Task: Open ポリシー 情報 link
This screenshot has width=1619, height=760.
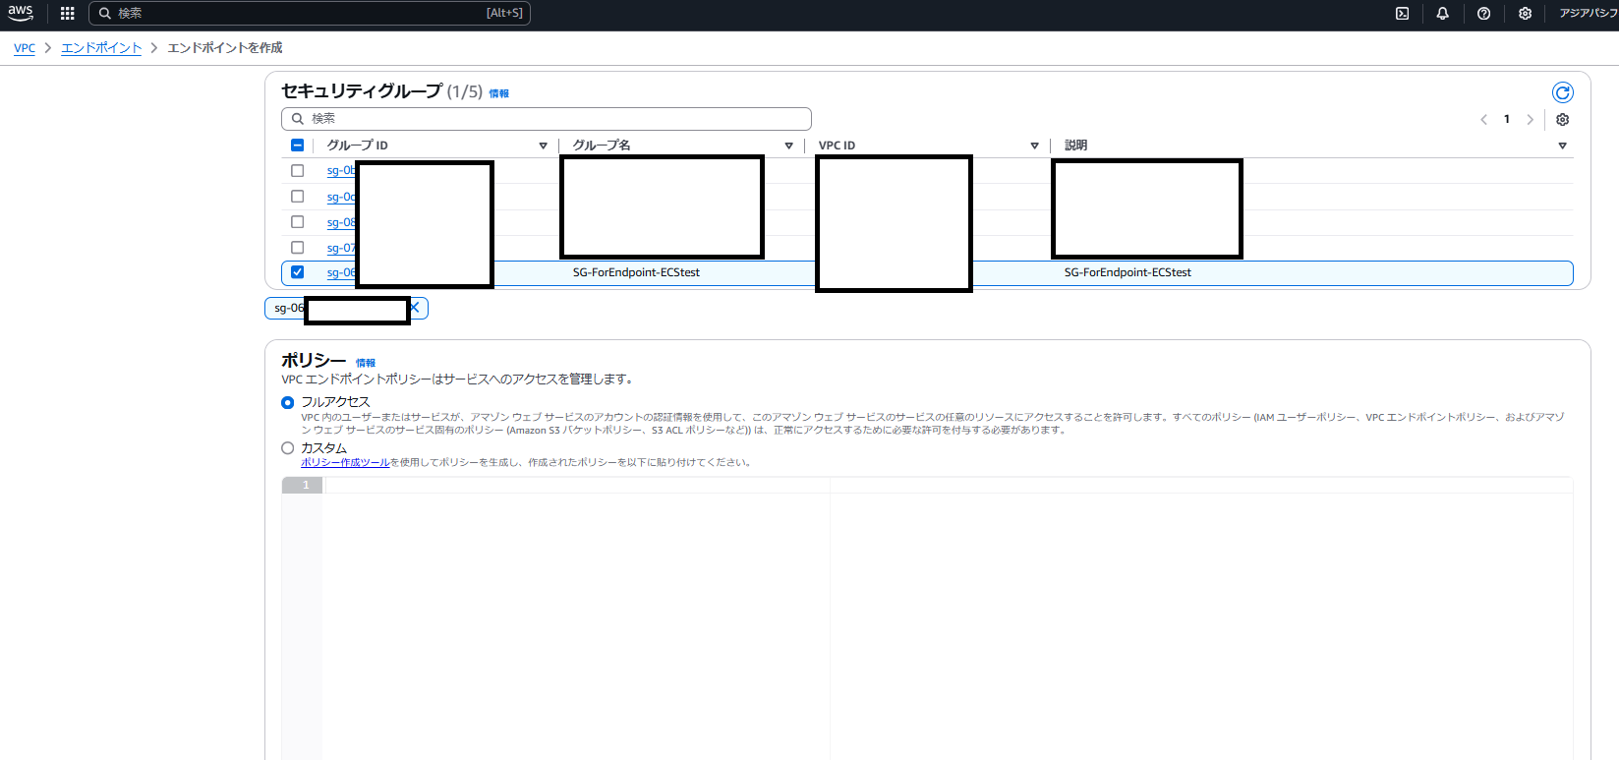Action: (x=366, y=363)
